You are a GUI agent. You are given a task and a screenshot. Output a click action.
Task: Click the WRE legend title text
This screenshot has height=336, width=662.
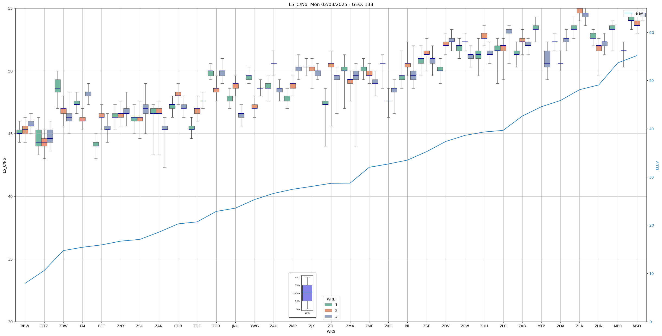tap(331, 299)
